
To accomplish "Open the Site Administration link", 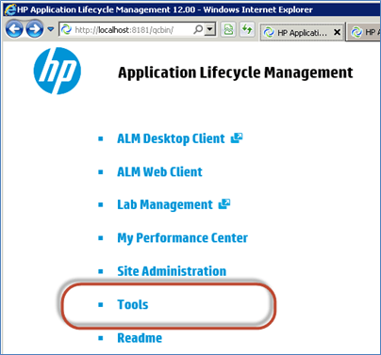I will point(172,271).
